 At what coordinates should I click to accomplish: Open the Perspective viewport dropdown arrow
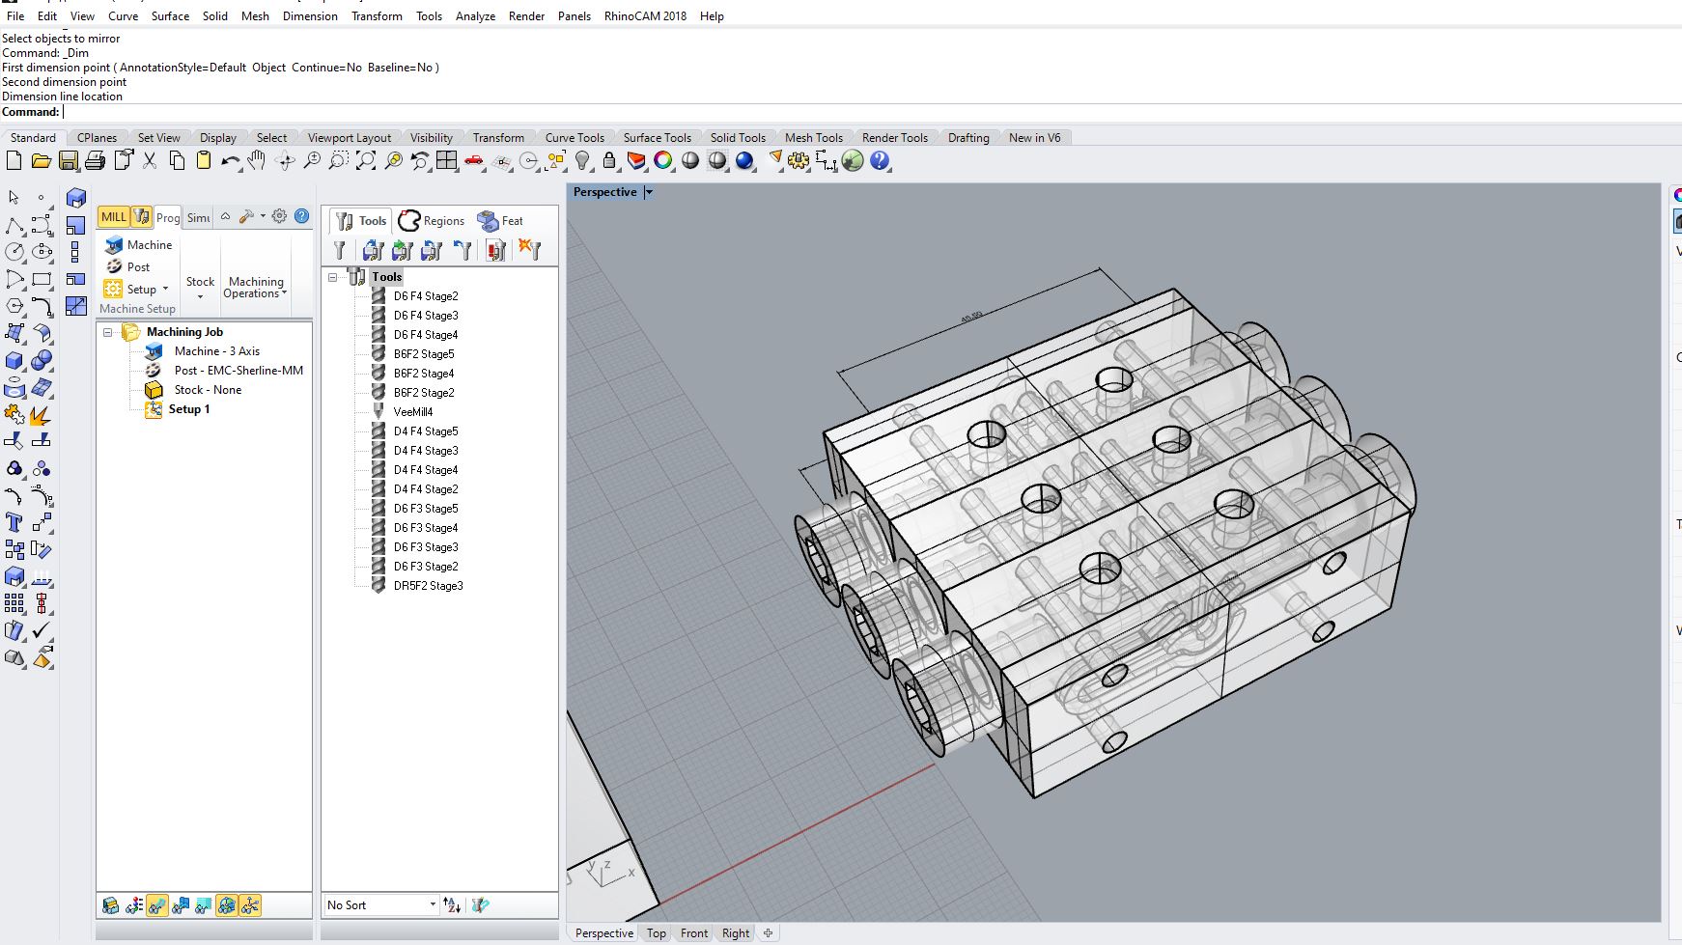(x=649, y=192)
